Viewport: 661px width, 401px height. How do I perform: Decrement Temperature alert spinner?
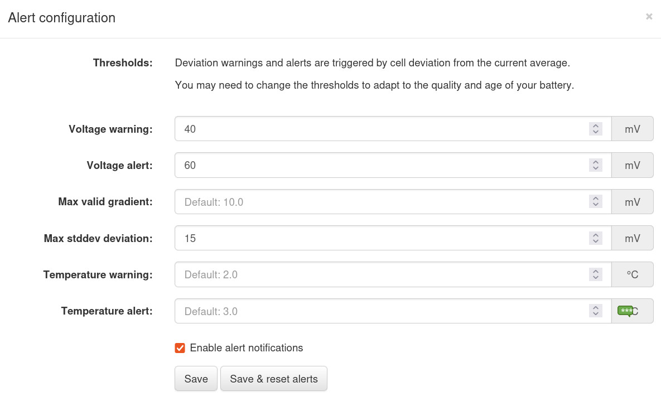(596, 314)
